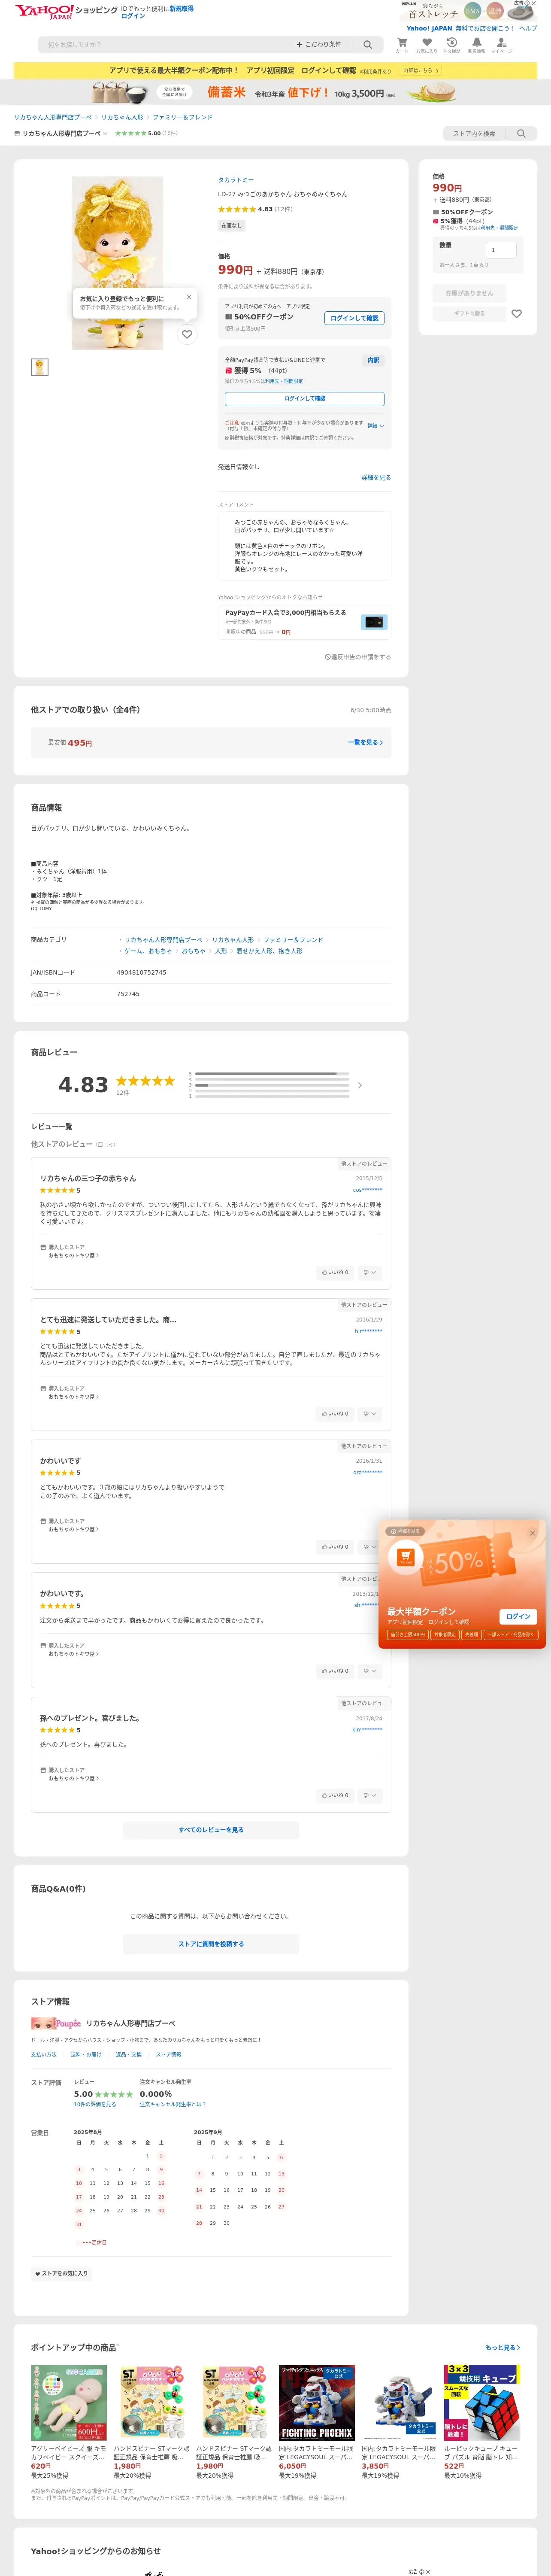This screenshot has height=2576, width=551.
Task: Open the ルービックキューブ product thumbnail
Action: coord(482,2402)
